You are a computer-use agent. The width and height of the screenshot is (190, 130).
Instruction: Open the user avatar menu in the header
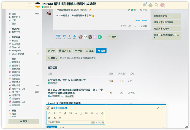click(x=162, y=5)
